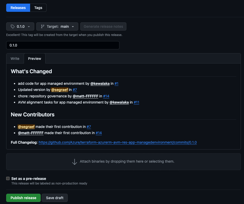Click the git branch icon beside Target
244x204 pixels.
tap(42, 26)
